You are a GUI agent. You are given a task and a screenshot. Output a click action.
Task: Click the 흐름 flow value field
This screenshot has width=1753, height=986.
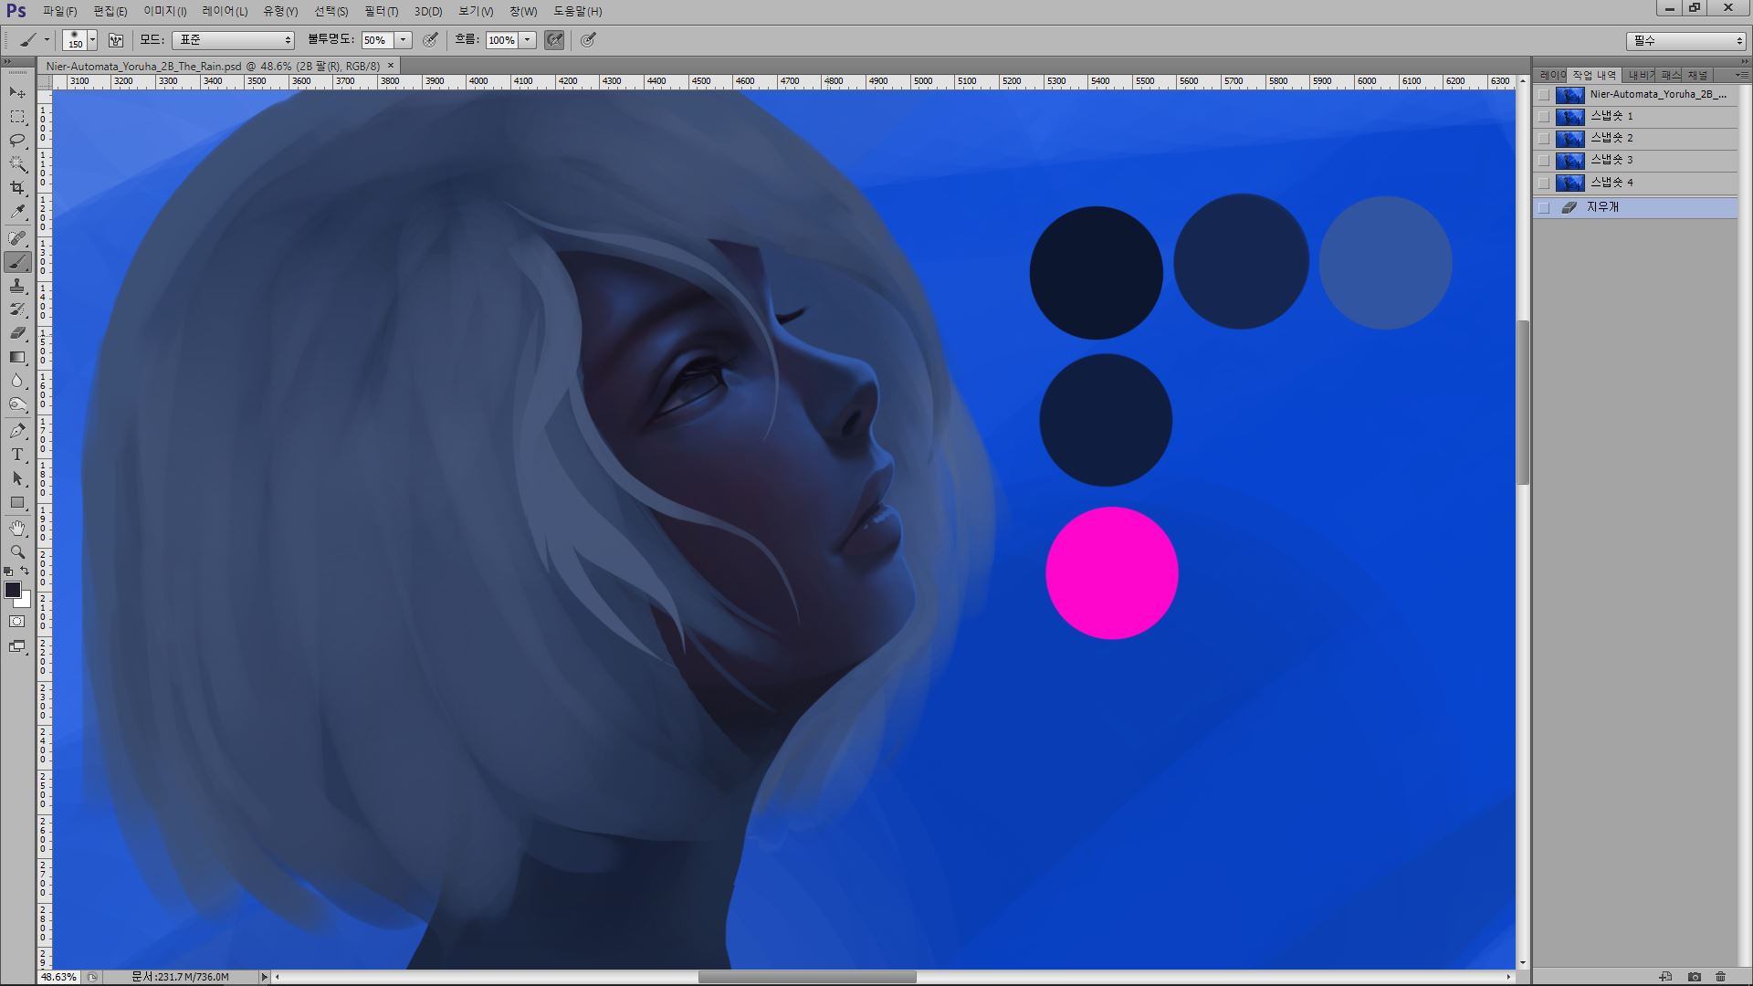(x=501, y=40)
